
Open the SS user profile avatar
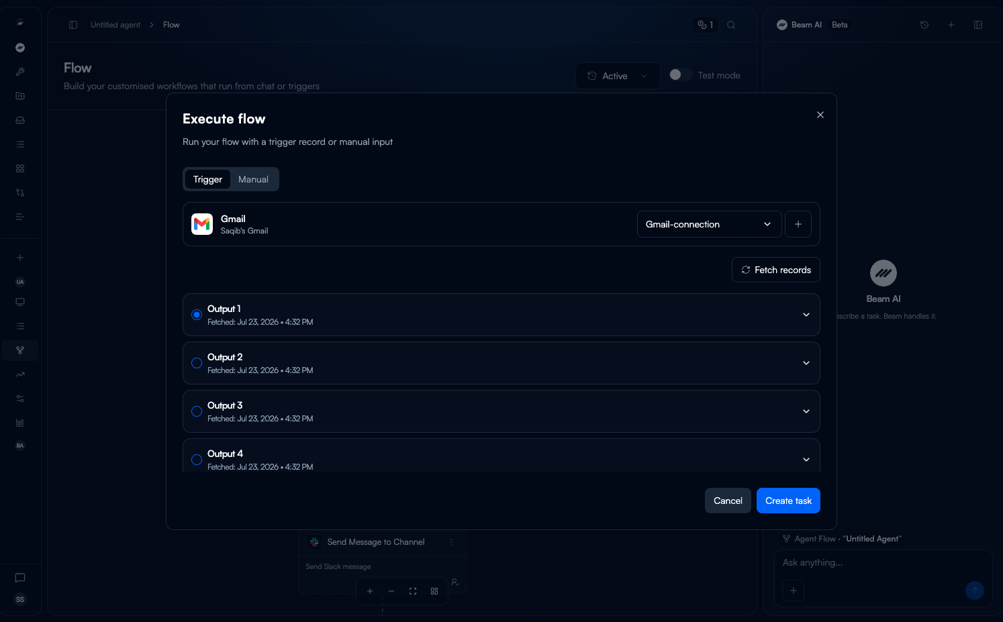[20, 599]
